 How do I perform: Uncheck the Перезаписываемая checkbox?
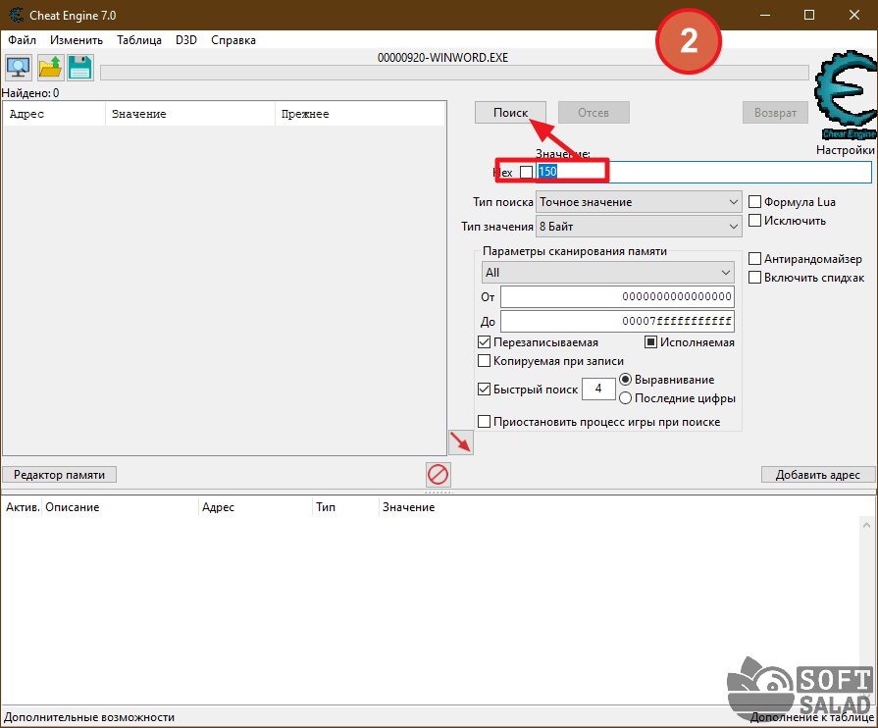(x=485, y=342)
